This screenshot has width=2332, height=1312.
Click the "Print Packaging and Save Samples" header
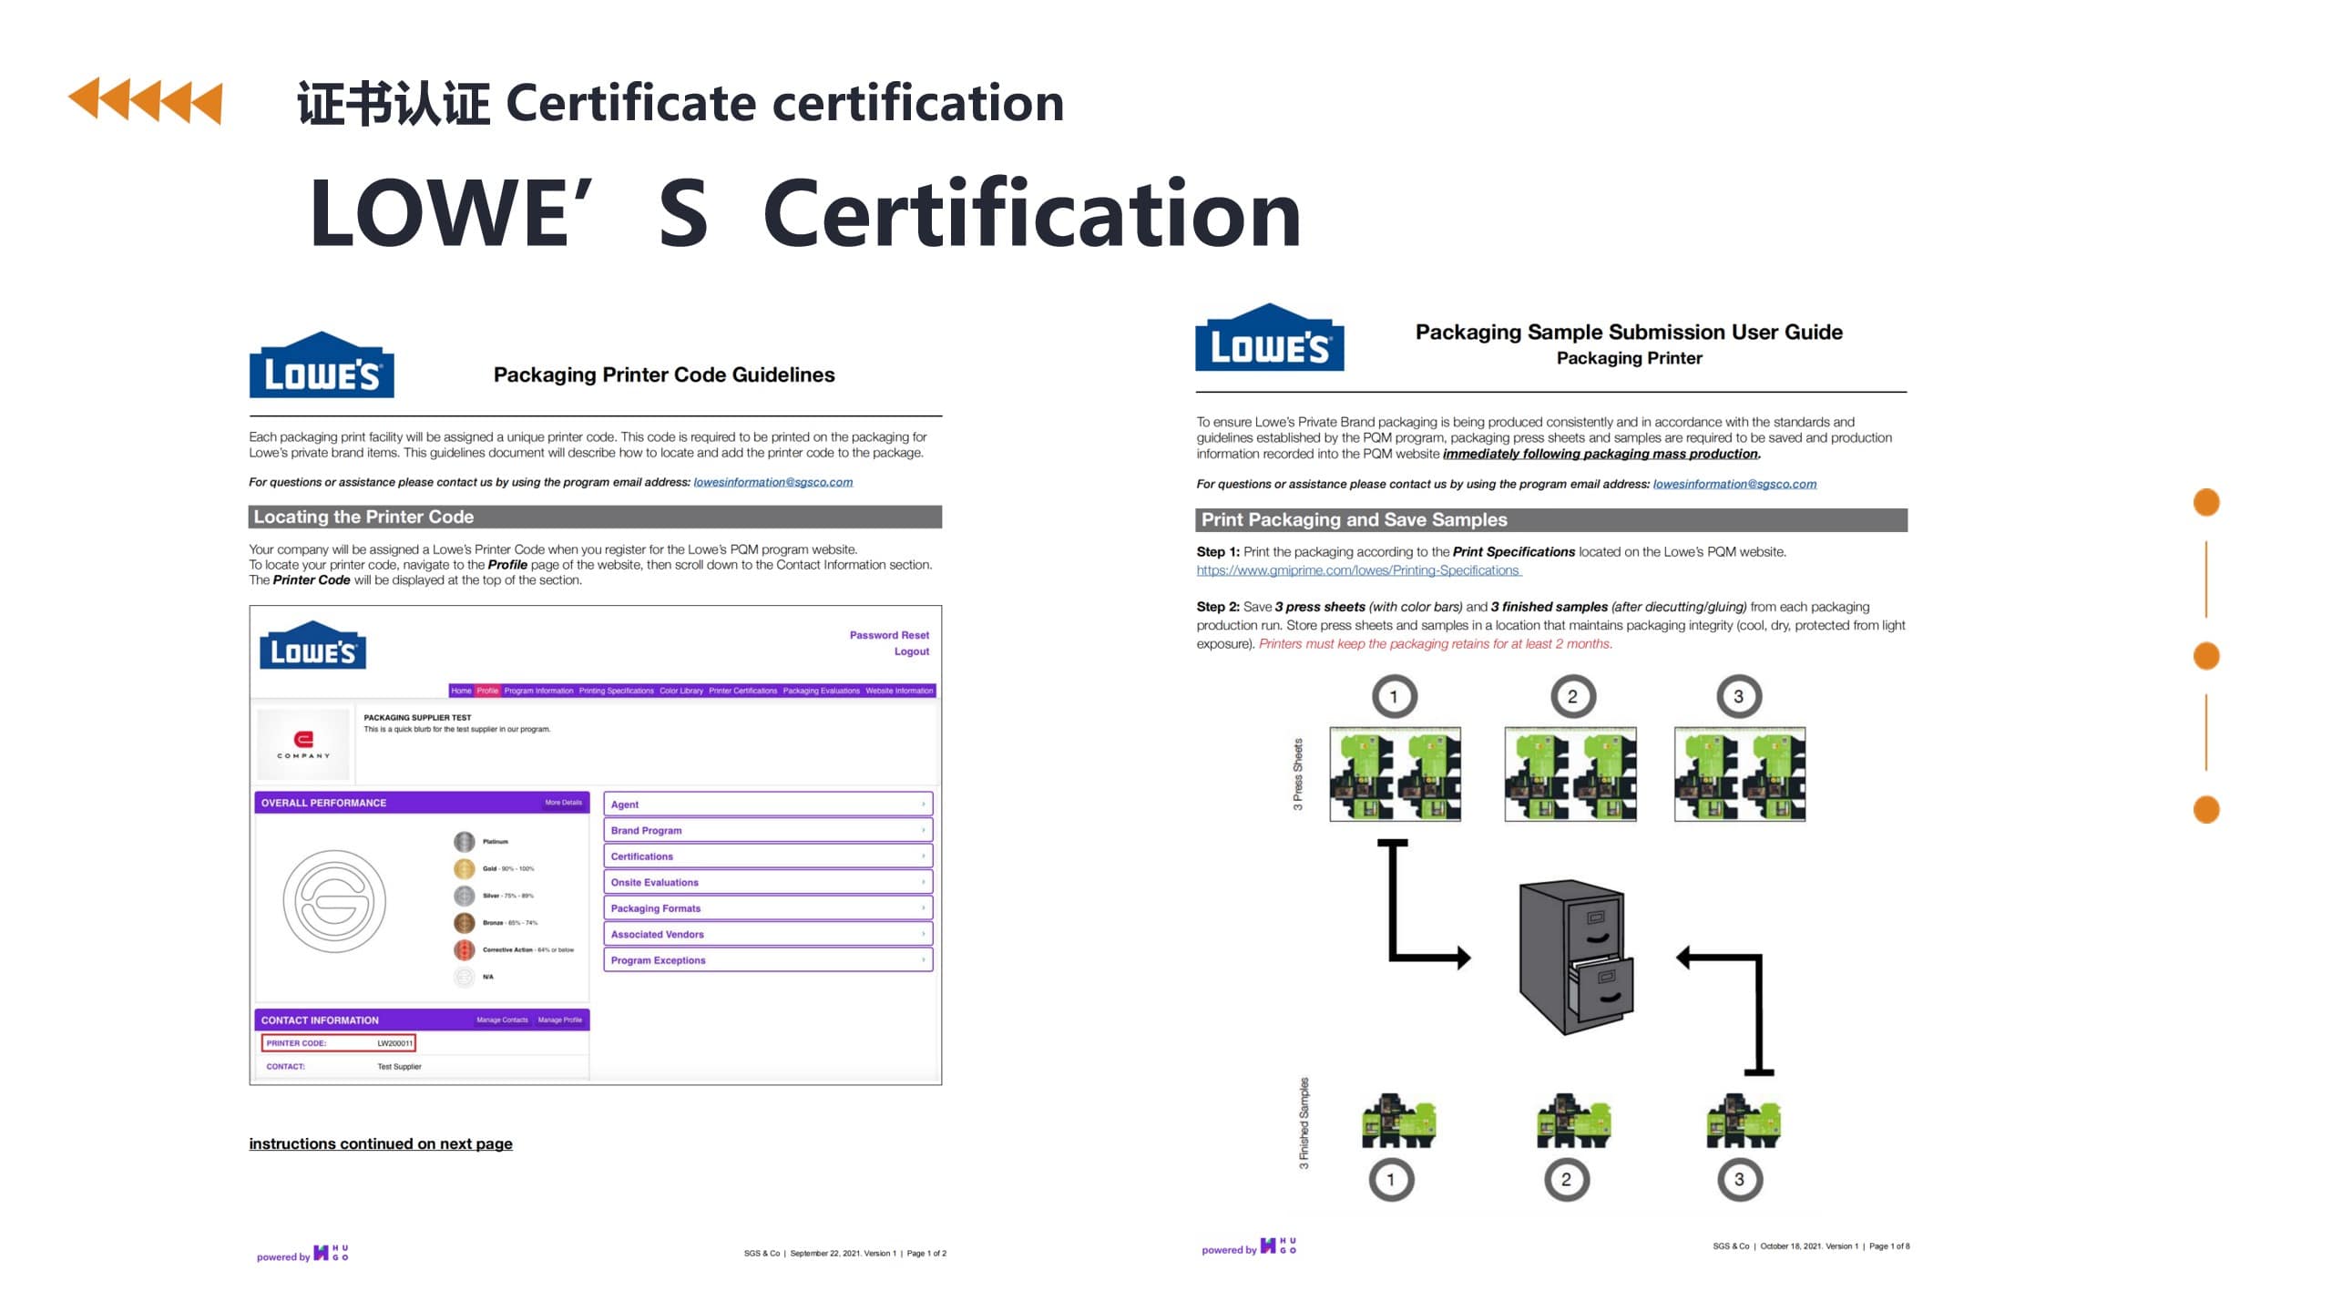pyautogui.click(x=1551, y=519)
